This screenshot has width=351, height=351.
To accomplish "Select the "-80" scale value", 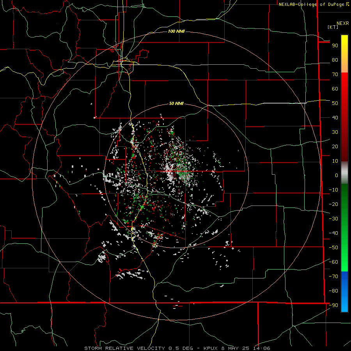I will (333, 291).
